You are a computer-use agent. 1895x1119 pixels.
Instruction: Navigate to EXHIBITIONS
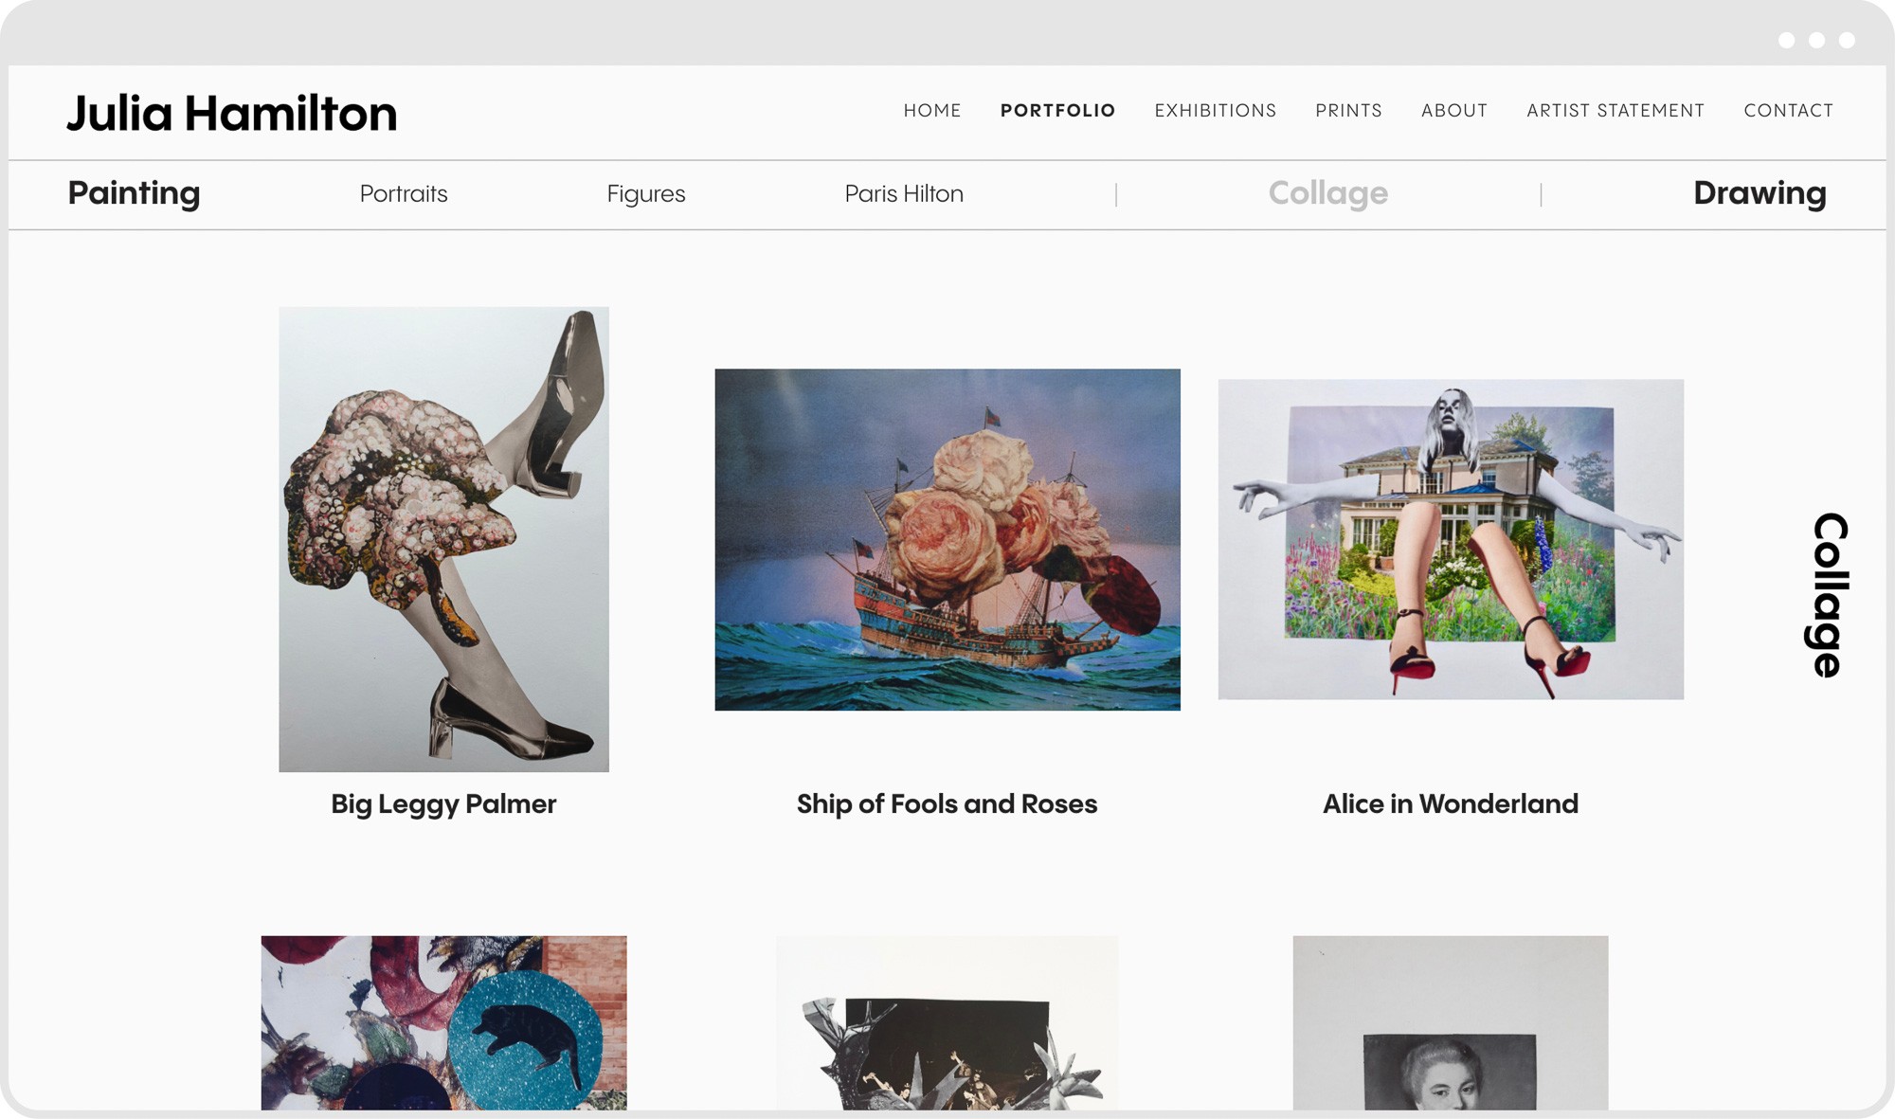(1215, 111)
